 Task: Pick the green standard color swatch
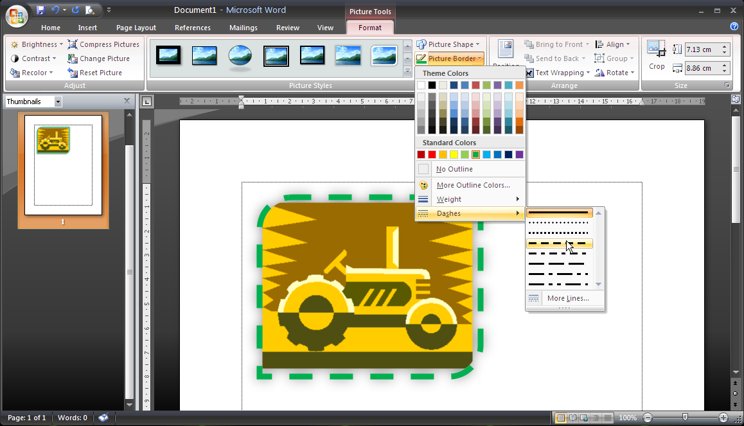(x=476, y=154)
